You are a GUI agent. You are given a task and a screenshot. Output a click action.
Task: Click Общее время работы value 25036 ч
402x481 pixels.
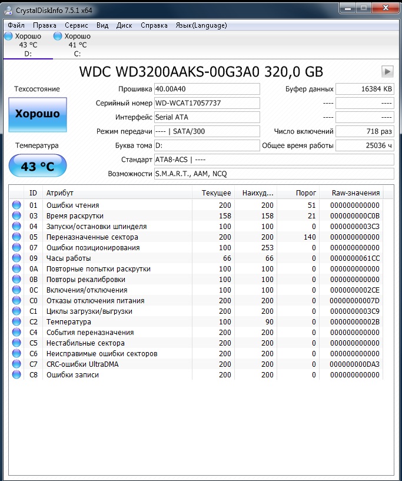tap(365, 145)
